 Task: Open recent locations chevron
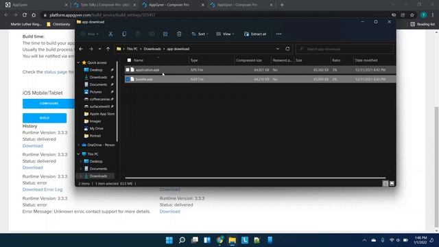click(99, 49)
